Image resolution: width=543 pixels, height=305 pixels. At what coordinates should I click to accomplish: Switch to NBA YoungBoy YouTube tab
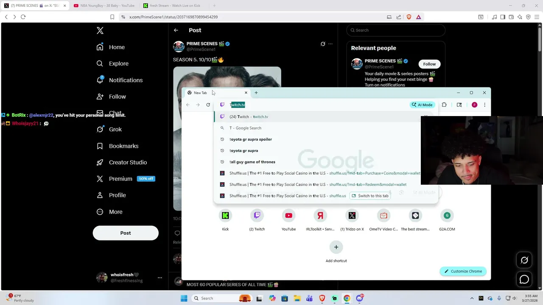pyautogui.click(x=104, y=6)
